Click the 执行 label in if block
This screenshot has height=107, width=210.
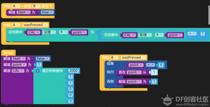point(110,72)
